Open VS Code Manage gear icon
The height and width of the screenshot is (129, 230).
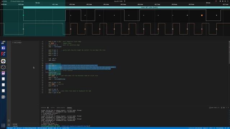pyautogui.click(x=9, y=125)
